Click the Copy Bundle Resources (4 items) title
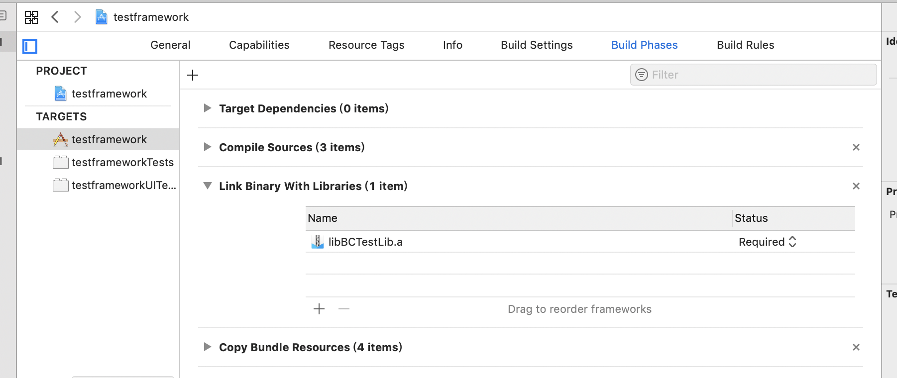Viewport: 897px width, 378px height. coord(311,347)
